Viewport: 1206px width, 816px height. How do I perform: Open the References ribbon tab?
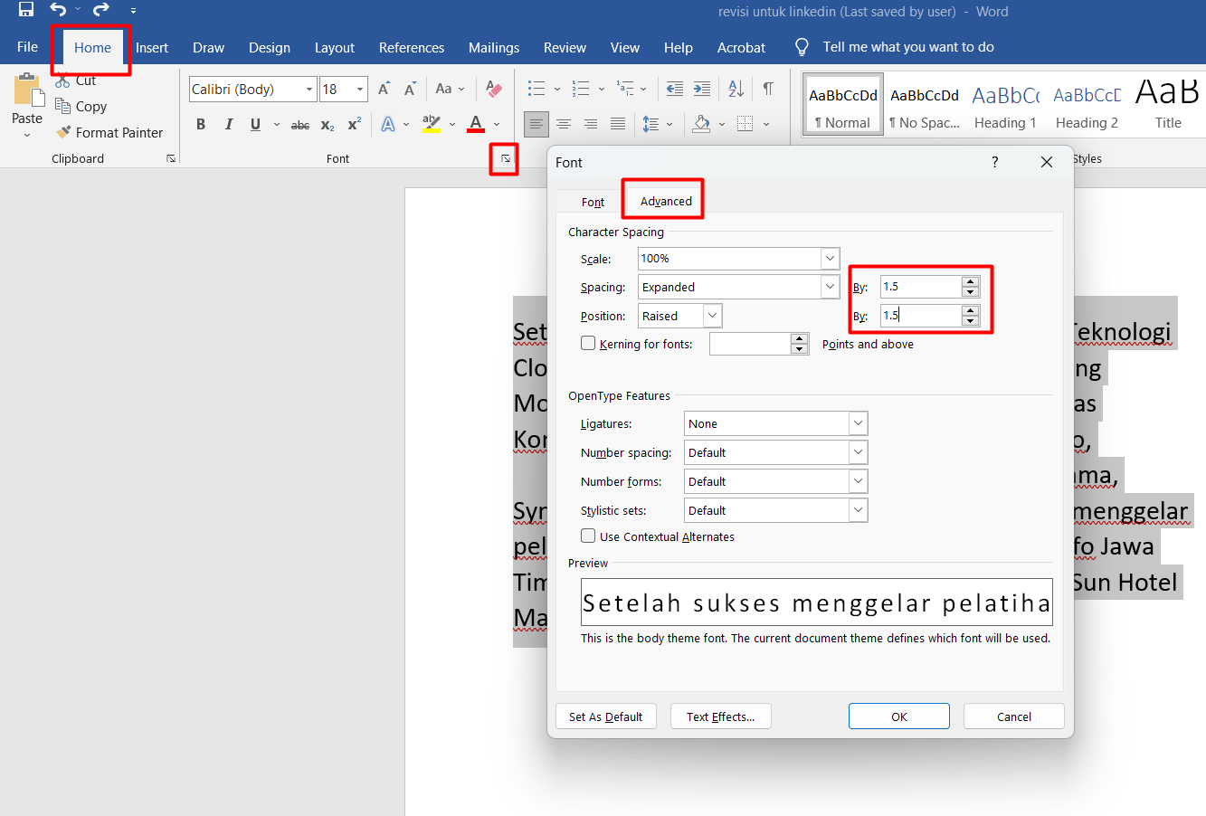point(412,47)
